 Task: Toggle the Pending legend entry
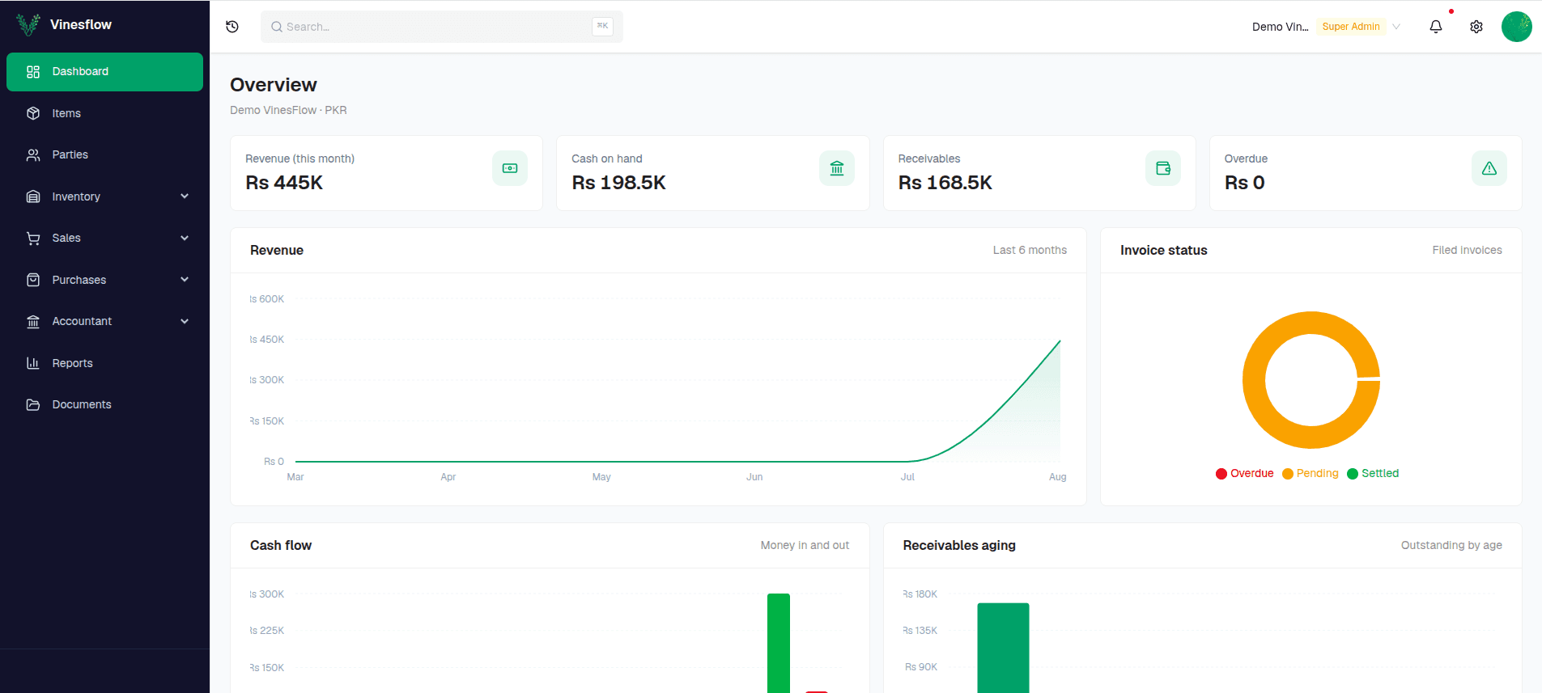click(x=1310, y=474)
